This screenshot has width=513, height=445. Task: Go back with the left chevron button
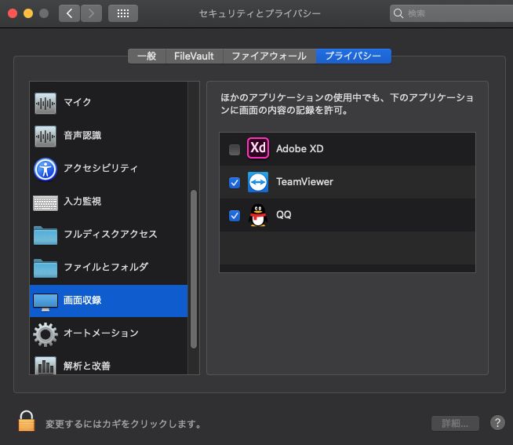click(69, 13)
